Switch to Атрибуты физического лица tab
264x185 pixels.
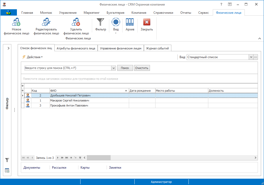click(76, 48)
